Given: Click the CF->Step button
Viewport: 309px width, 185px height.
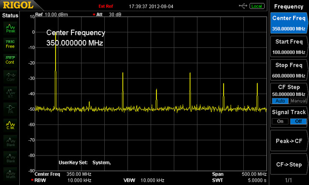Looking at the screenshot, I should click(289, 164).
